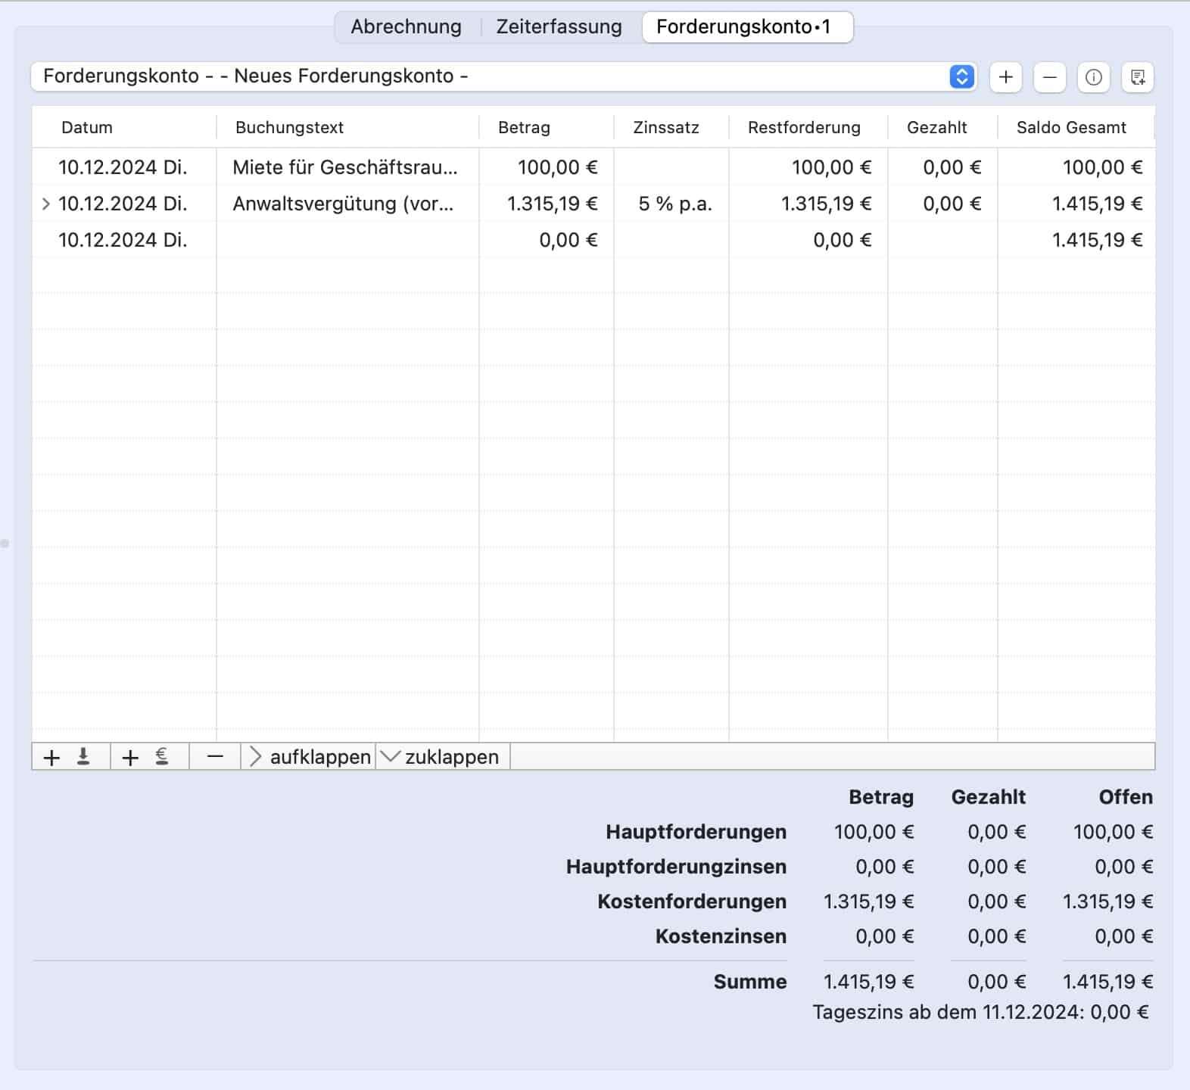
Task: Click the Betrag cell '1.315,19 €' in Anwaltsvergütung row
Action: (x=553, y=204)
